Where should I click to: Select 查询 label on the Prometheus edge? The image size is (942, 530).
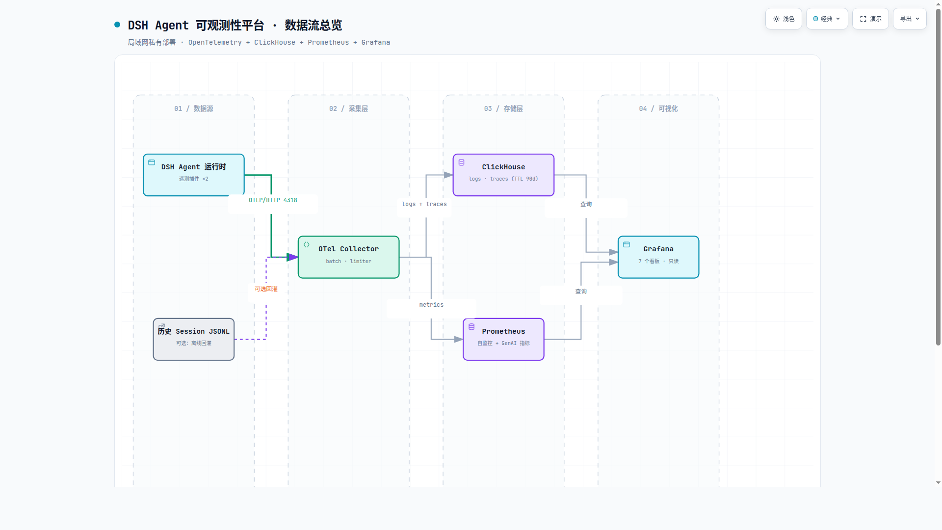click(x=581, y=291)
